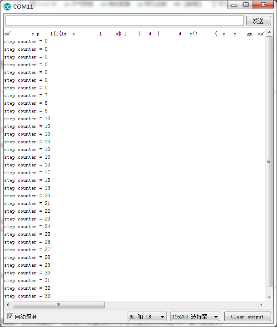Screen dimensions: 277x327
Task: Click the vertical scrollbar thumb
Action: tap(269, 161)
